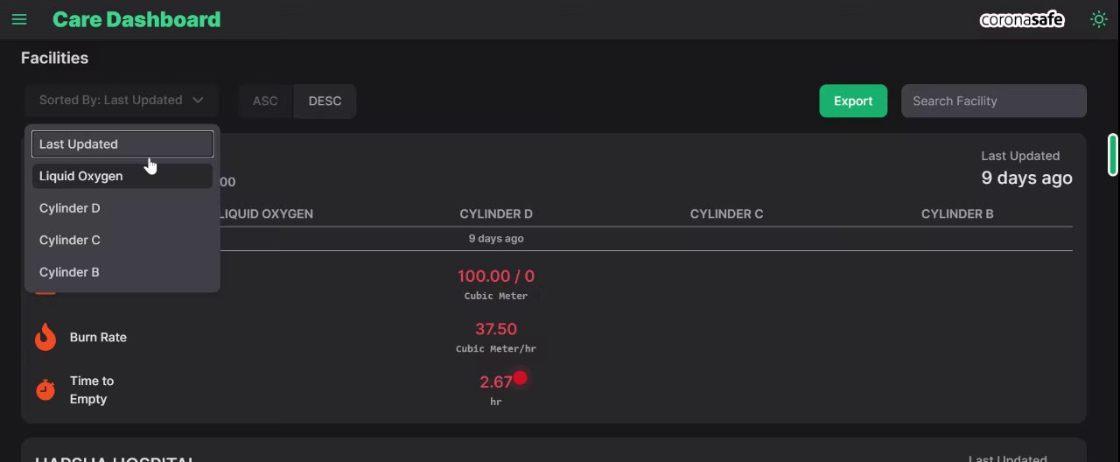Click the Burn Rate flame icon
This screenshot has width=1120, height=462.
[45, 337]
